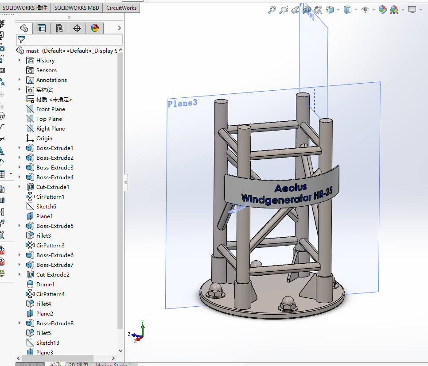The height and width of the screenshot is (366, 428).
Task: Click the Zoom to Fit icon
Action: pos(272,10)
